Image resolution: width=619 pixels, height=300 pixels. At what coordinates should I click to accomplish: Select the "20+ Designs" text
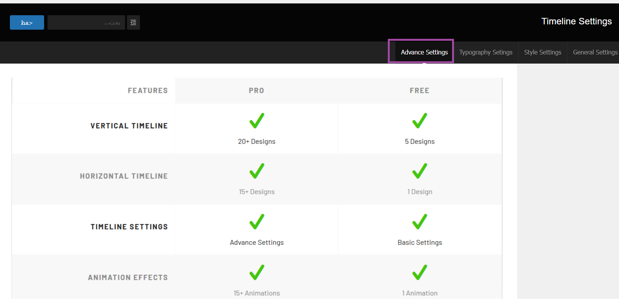tap(257, 142)
